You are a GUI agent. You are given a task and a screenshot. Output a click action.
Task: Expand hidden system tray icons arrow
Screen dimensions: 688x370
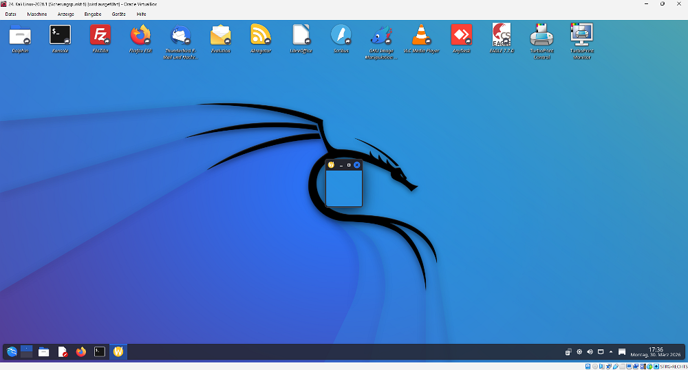tap(611, 352)
